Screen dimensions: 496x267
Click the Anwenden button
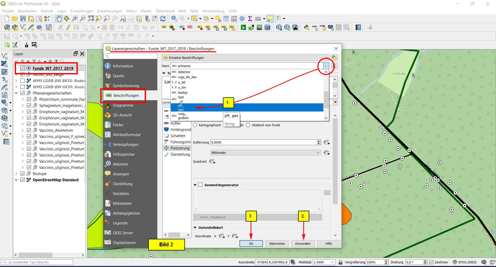[x=303, y=244]
